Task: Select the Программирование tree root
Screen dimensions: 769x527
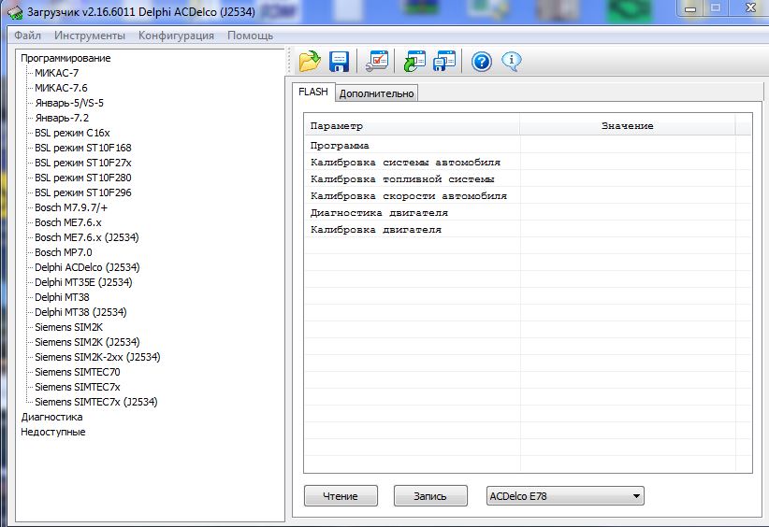Action: click(65, 58)
